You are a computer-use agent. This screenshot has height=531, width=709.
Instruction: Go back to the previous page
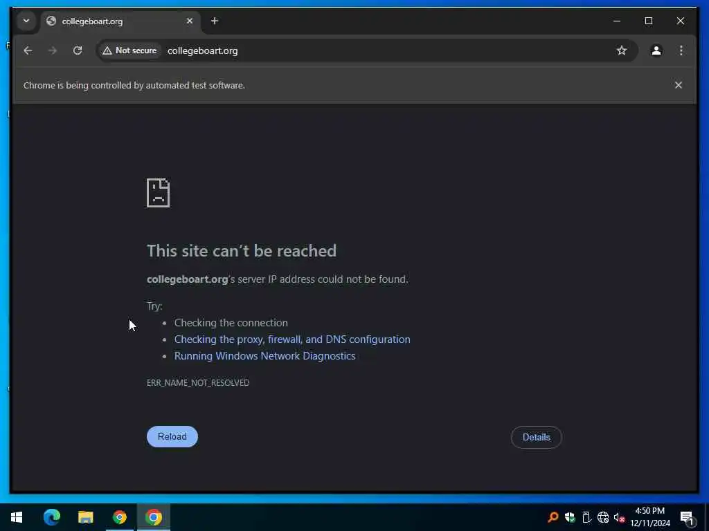pyautogui.click(x=28, y=50)
